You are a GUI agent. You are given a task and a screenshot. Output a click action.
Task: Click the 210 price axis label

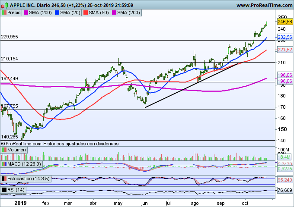(x=282, y=63)
